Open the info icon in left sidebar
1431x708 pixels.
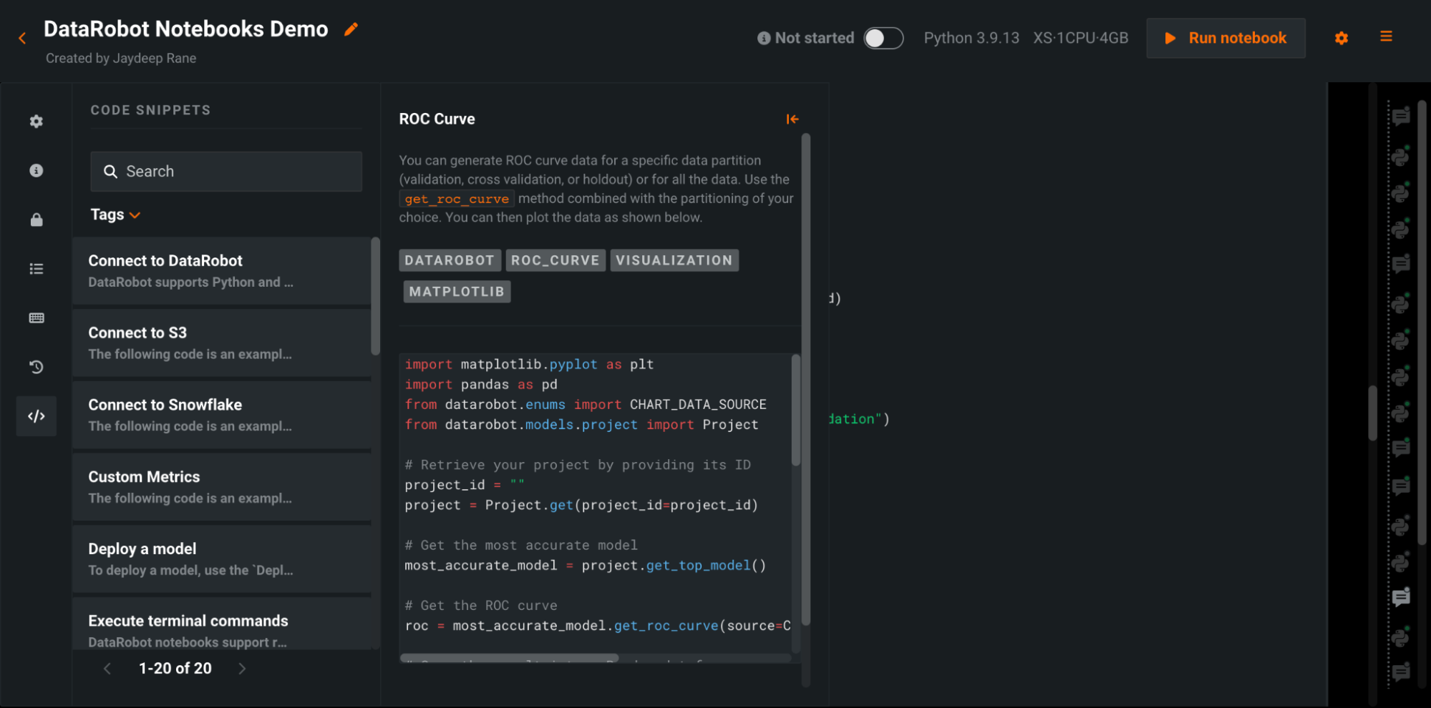click(37, 170)
